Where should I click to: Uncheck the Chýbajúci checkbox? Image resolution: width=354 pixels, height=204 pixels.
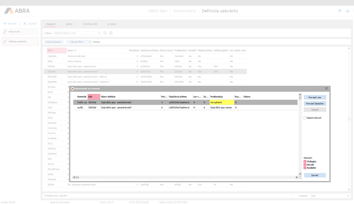305,162
